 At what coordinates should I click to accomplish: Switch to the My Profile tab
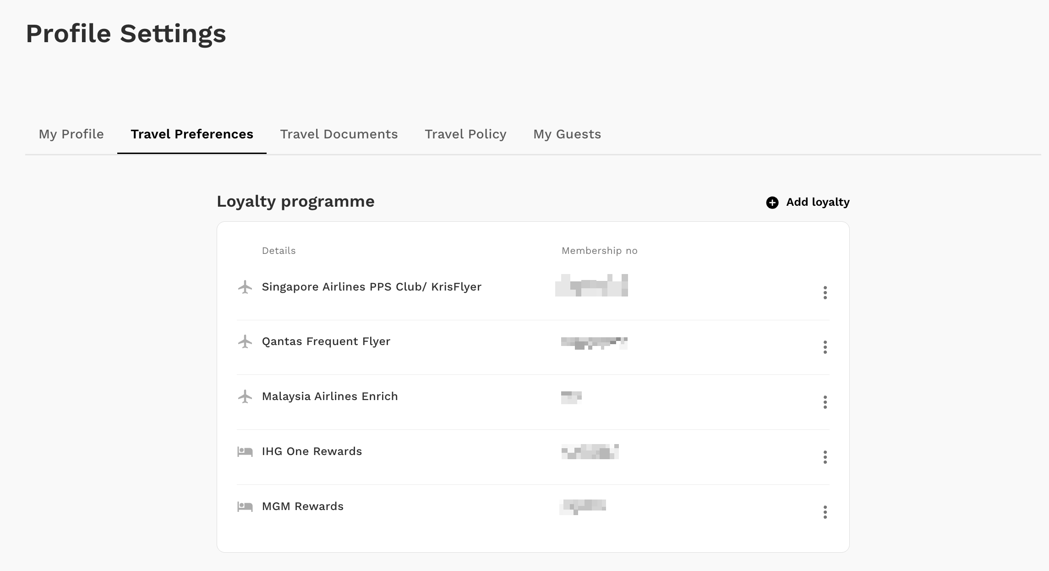click(x=71, y=134)
